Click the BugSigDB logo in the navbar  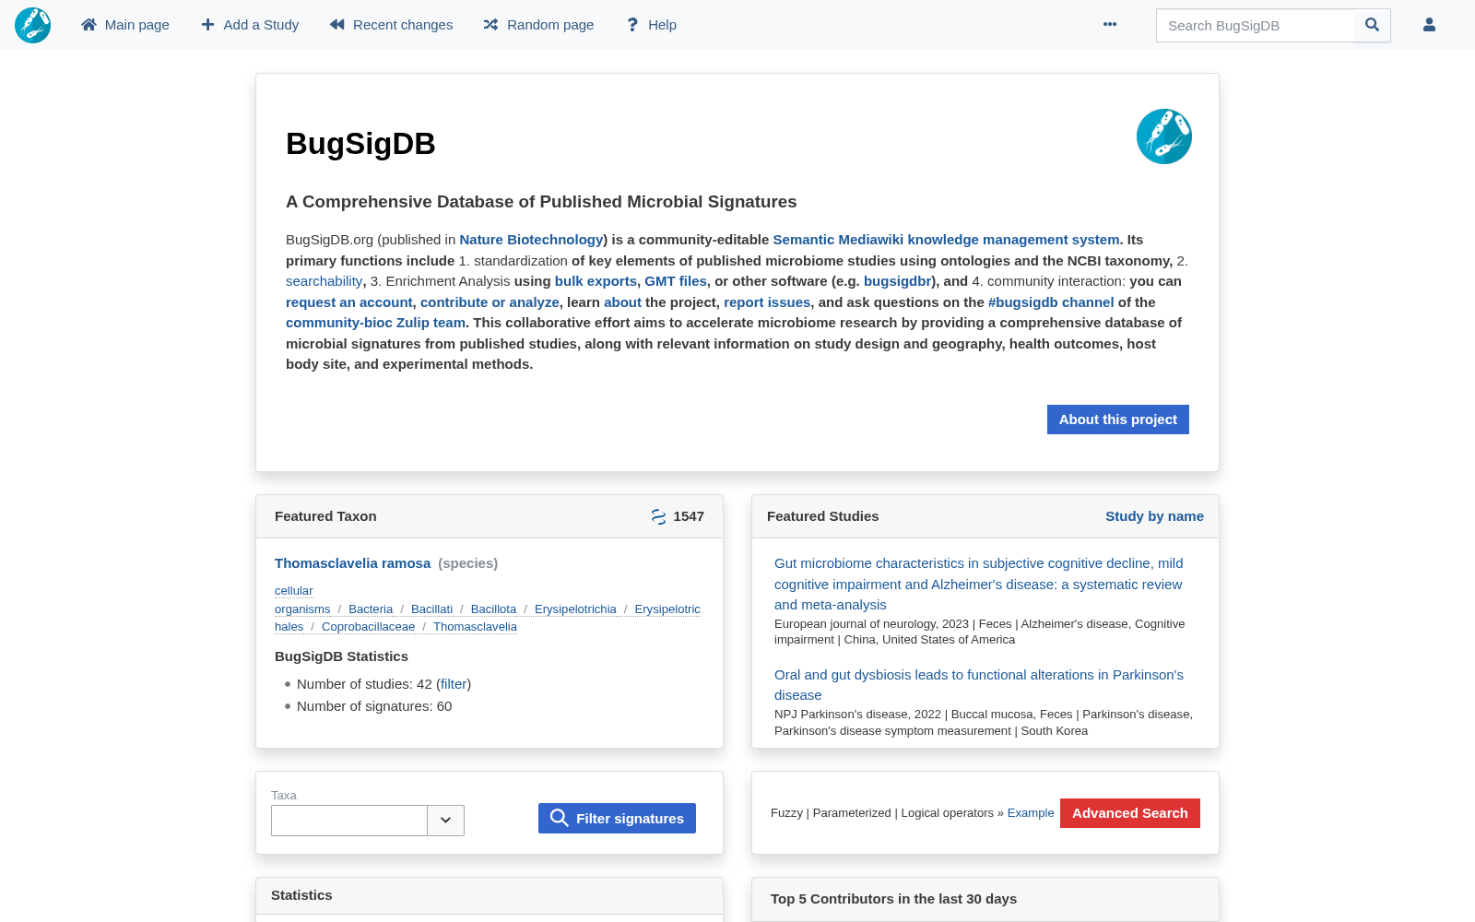(32, 25)
